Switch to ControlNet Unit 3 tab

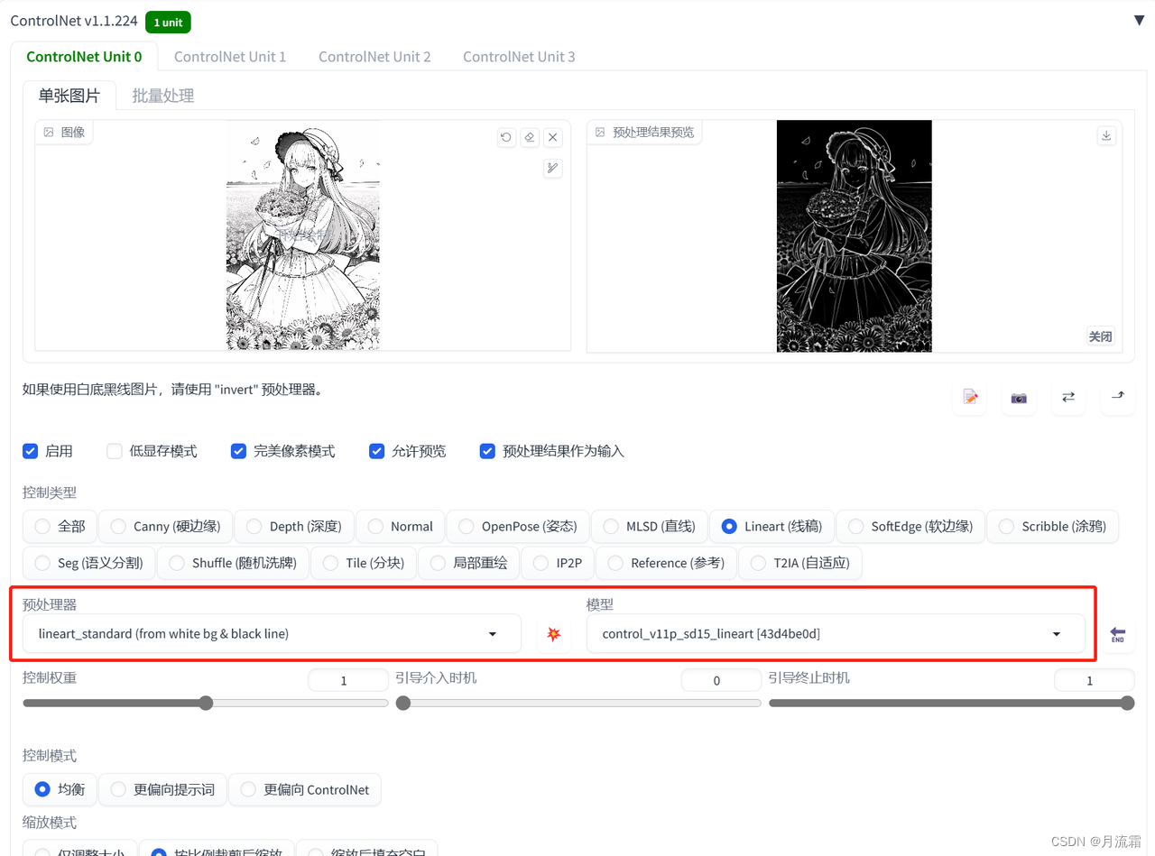[x=519, y=56]
